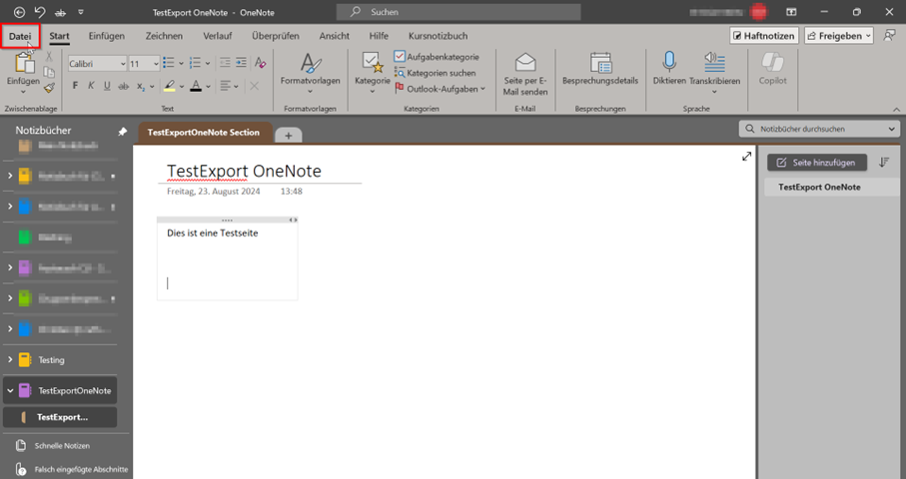Select the TestExport... section in sidebar

click(x=60, y=417)
